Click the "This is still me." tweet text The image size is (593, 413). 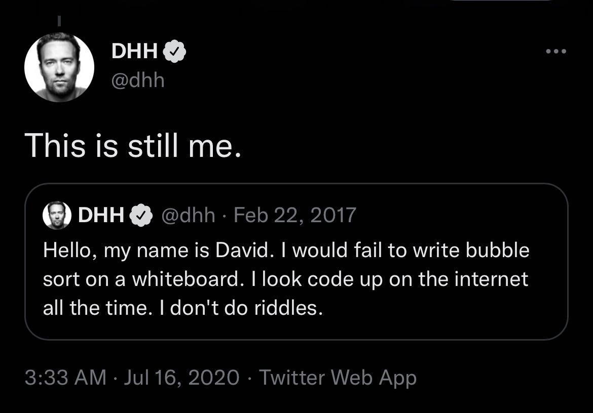pyautogui.click(x=132, y=145)
